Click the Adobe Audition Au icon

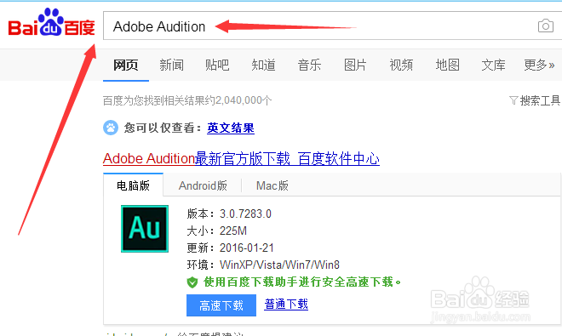point(145,229)
